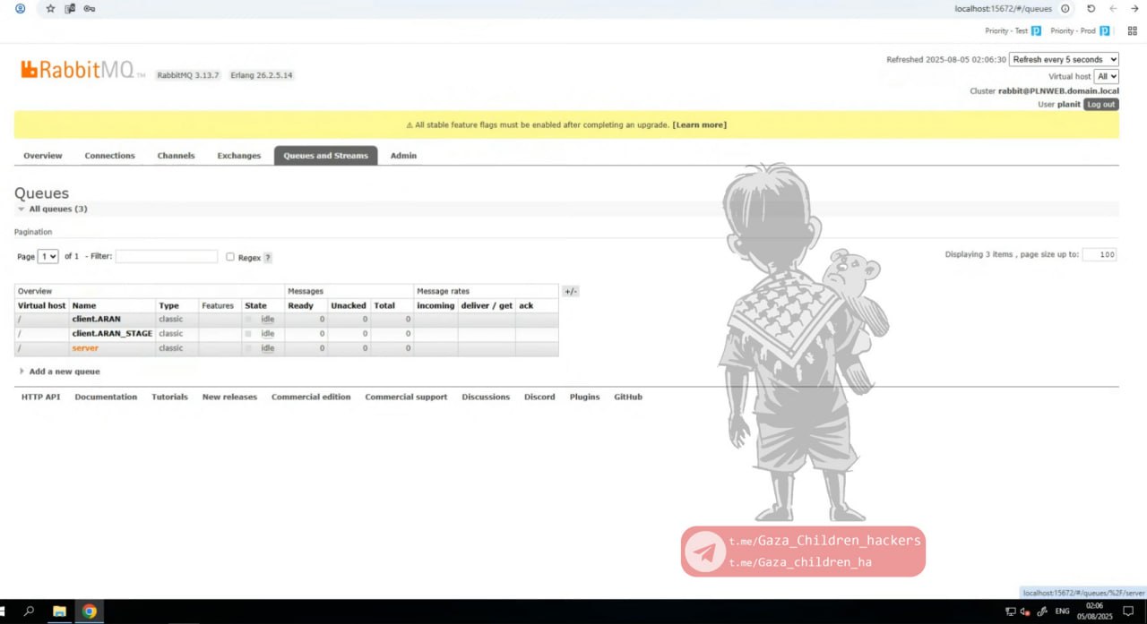Open the client.ARAN_STAGE queue link
The width and height of the screenshot is (1147, 624).
click(x=112, y=334)
